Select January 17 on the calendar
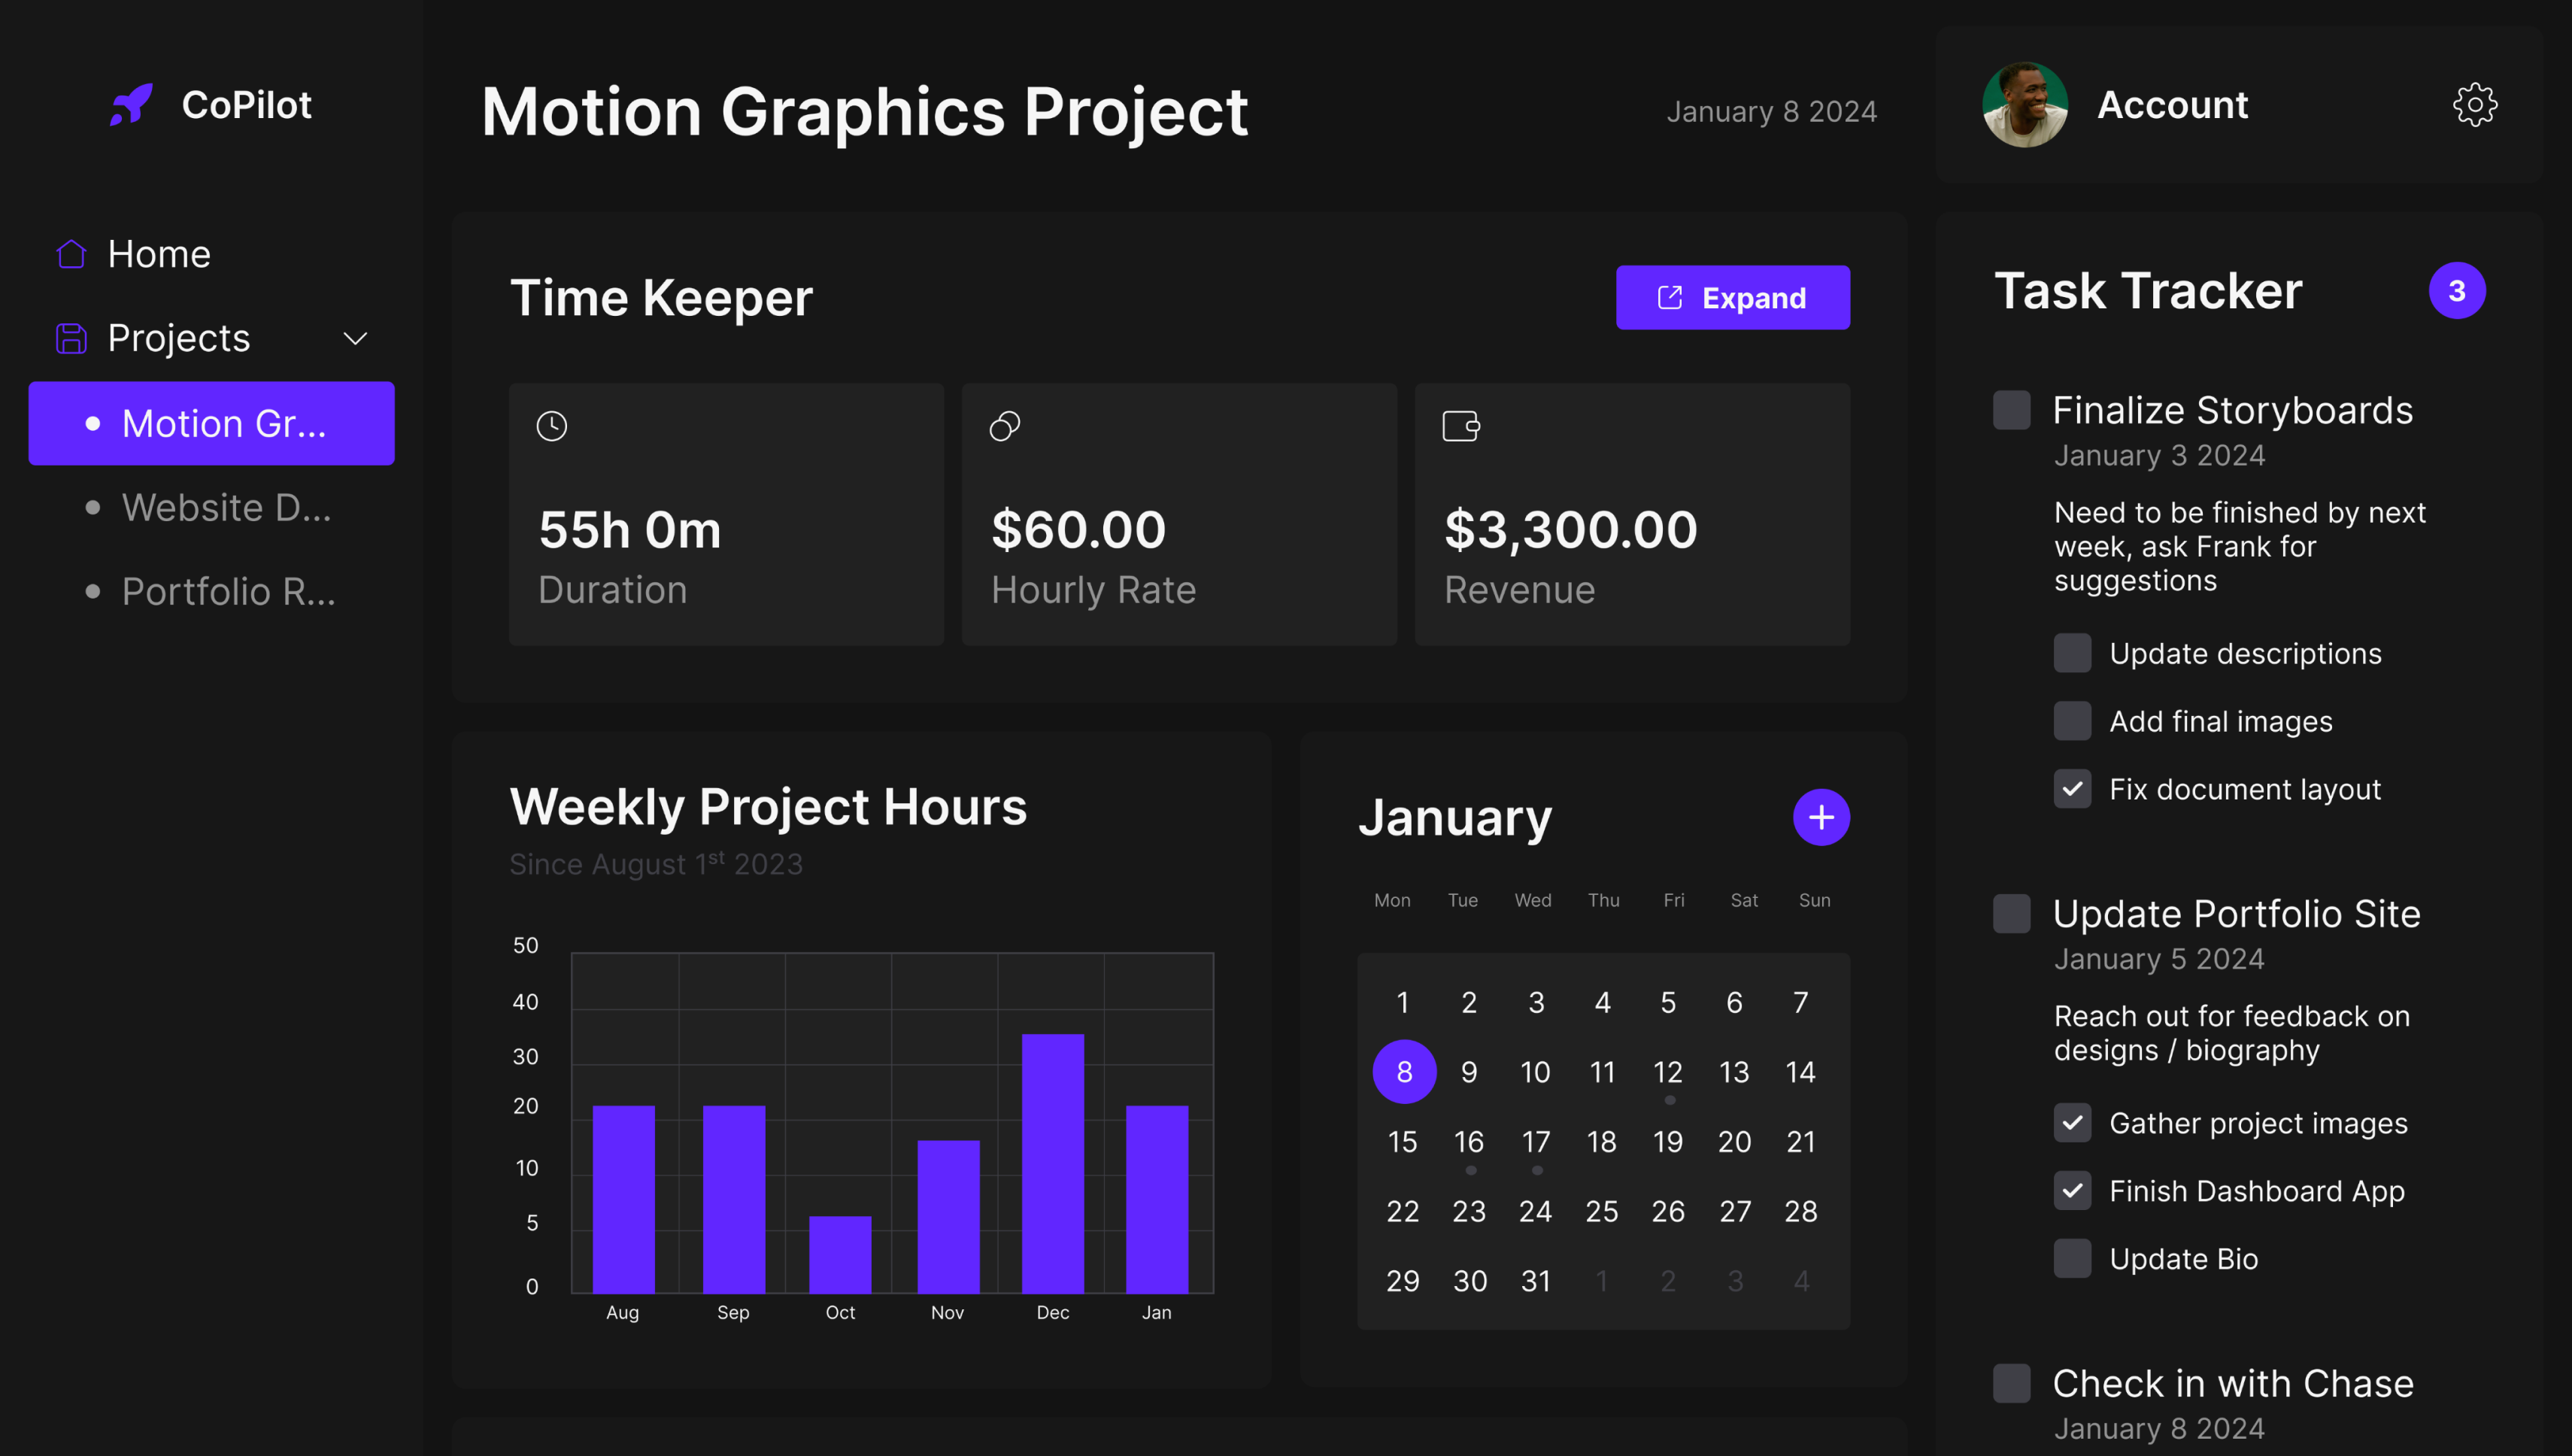Screen dimensions: 2572x1456 tap(1536, 1142)
